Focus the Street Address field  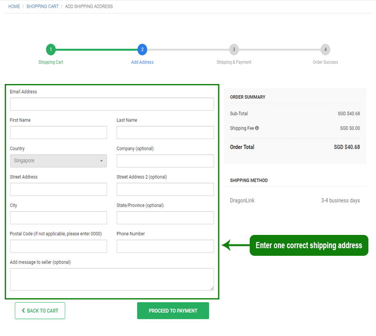[x=58, y=189]
